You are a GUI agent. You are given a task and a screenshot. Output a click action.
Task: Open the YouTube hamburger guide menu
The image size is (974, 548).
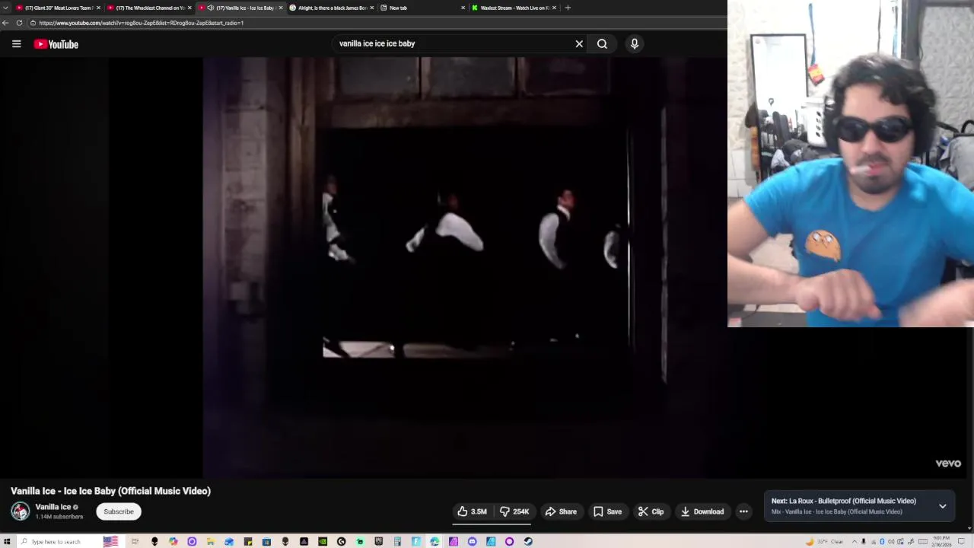[x=16, y=44]
